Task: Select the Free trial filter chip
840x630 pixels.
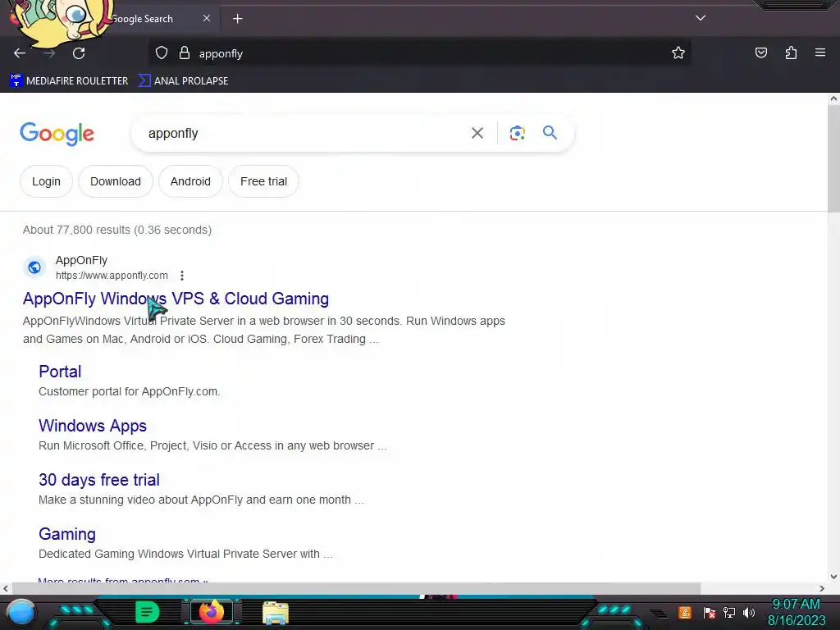Action: (x=263, y=181)
